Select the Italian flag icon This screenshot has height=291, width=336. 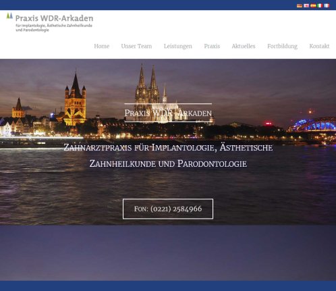point(320,5)
